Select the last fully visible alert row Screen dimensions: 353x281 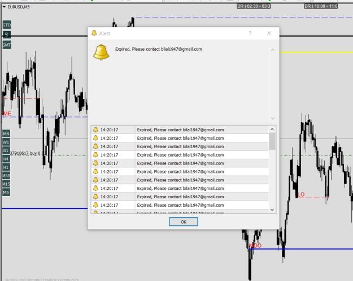180,205
